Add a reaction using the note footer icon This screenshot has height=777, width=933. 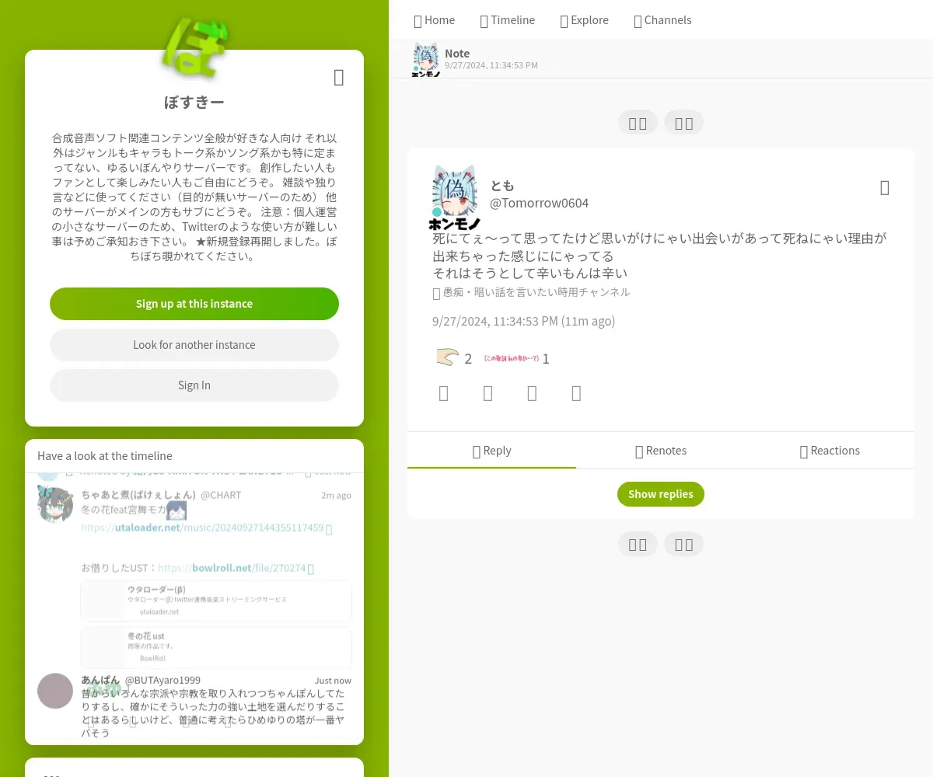[532, 393]
